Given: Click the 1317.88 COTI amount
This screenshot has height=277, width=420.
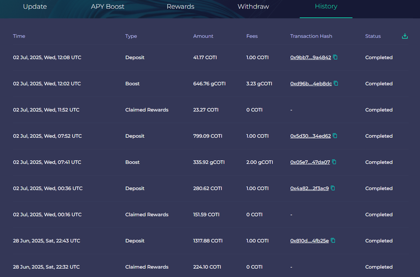Looking at the screenshot, I should [x=208, y=241].
